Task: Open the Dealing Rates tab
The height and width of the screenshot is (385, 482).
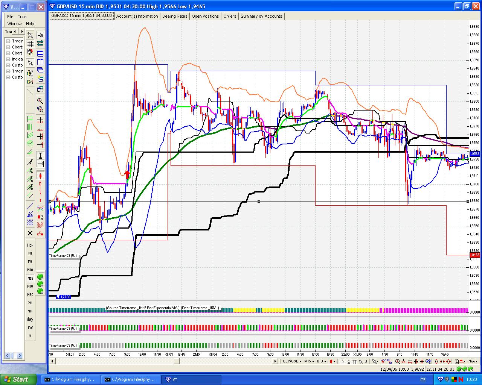Action: pyautogui.click(x=174, y=16)
